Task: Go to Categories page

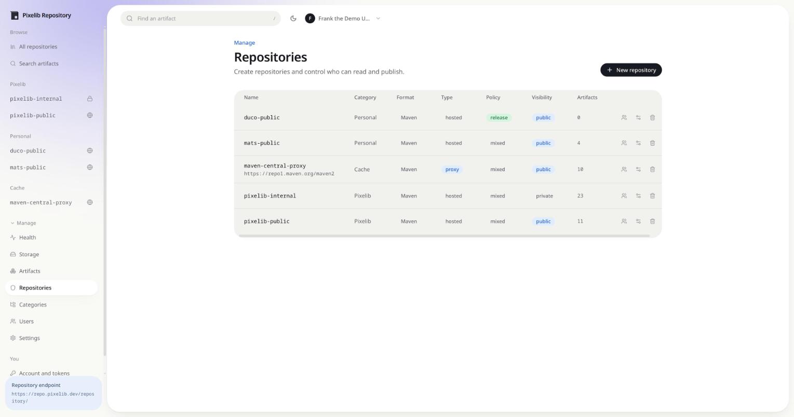Action: 51,304
